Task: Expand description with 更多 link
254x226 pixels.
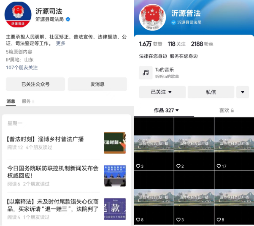Action: click(61, 44)
